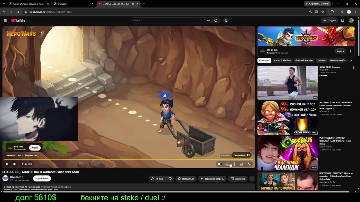The width and height of the screenshot is (360, 202).
Task: Open player settings gear
Action: pyautogui.click(x=235, y=164)
